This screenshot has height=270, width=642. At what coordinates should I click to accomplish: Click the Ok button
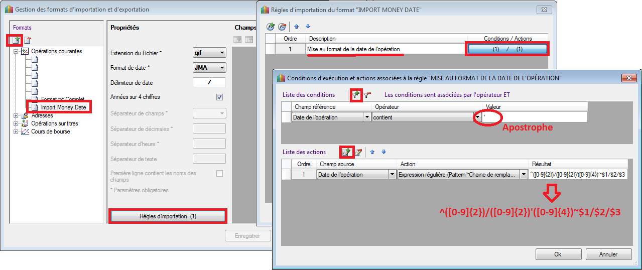(558, 254)
